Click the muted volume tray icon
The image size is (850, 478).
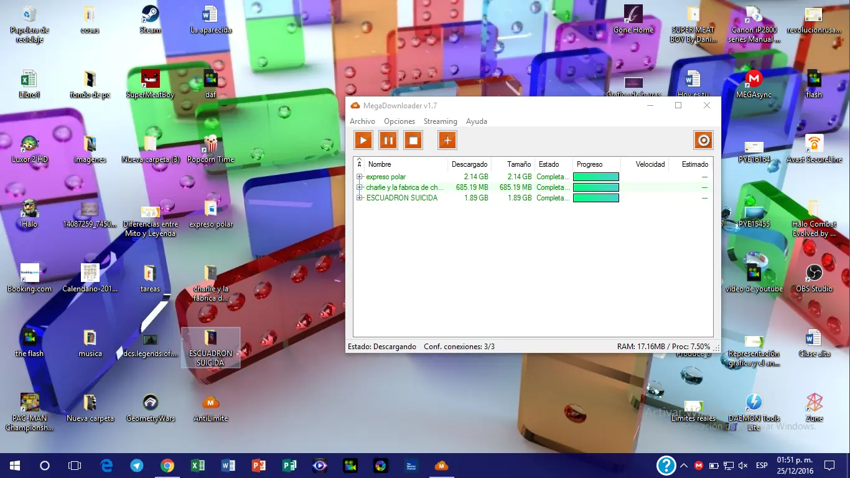(743, 466)
